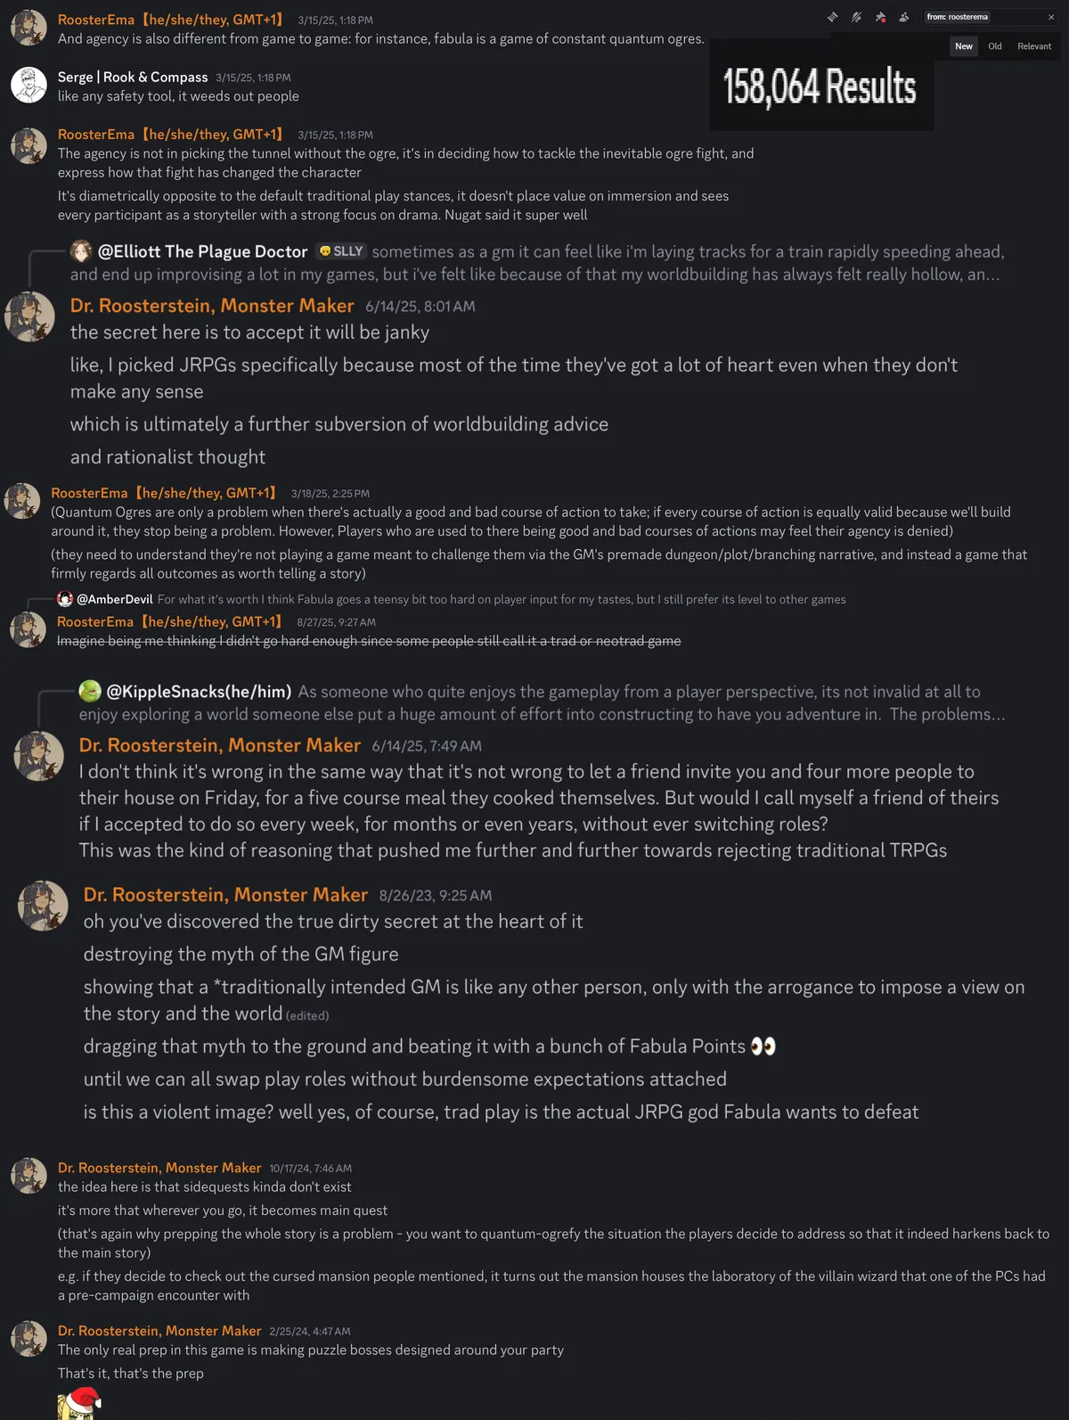1069x1420 pixels.
Task: Click the muted notification bell icon
Action: click(856, 17)
